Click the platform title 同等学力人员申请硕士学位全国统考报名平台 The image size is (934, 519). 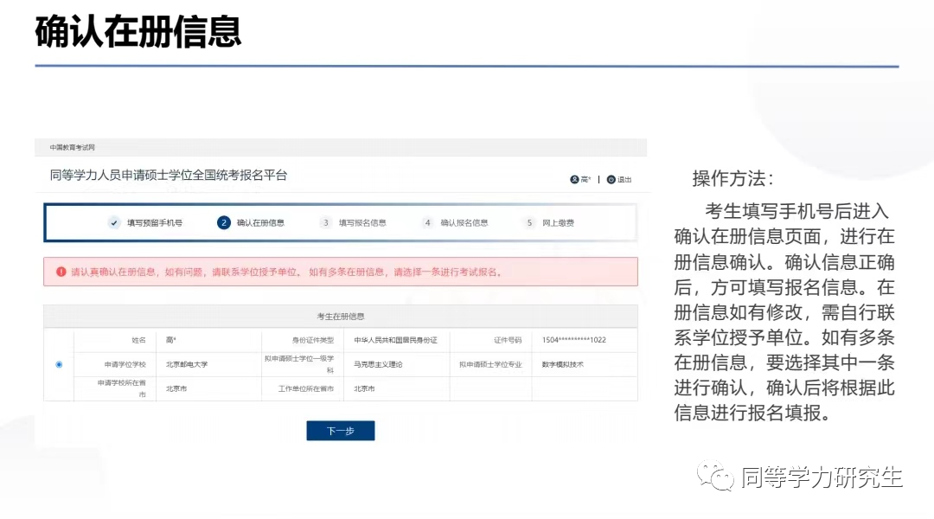click(169, 176)
